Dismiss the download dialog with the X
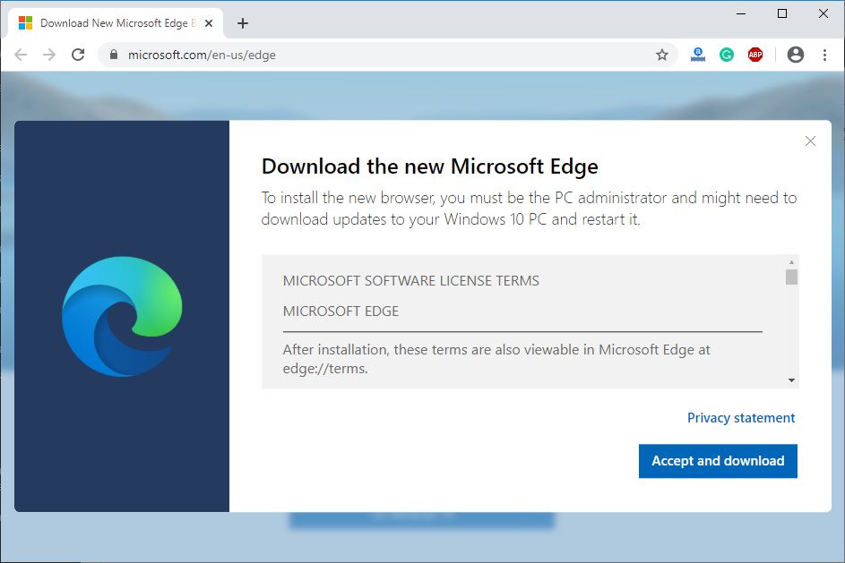 tap(810, 141)
